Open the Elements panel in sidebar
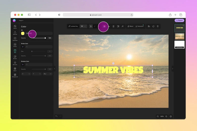This screenshot has height=131, width=197. click(x=15, y=63)
